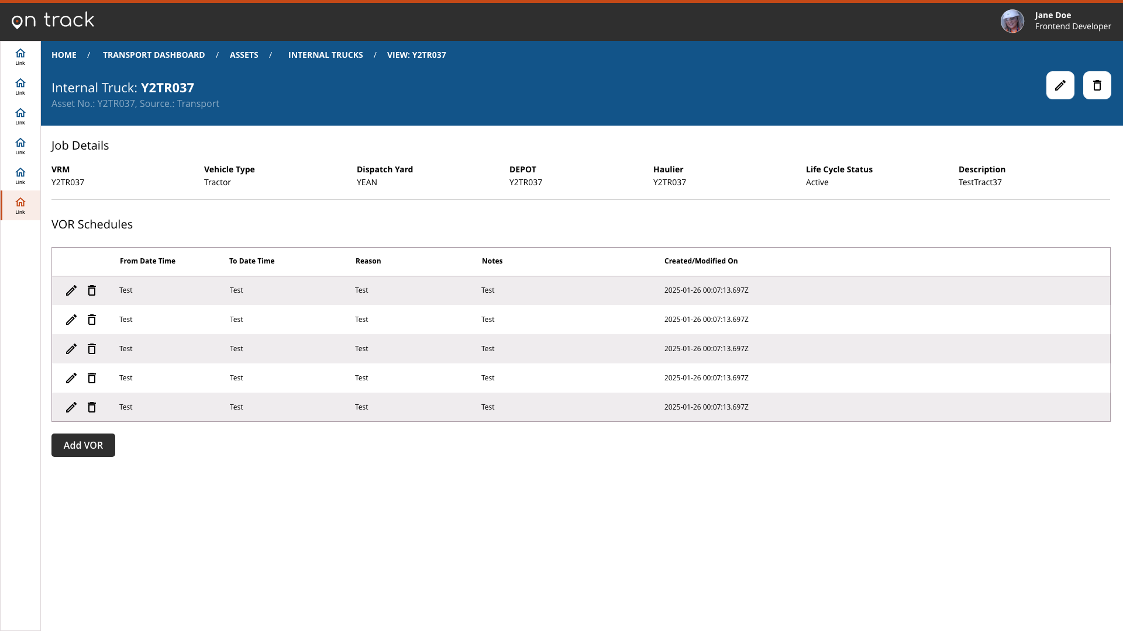1123x631 pixels.
Task: Open the HOME breadcrumb
Action: [64, 54]
